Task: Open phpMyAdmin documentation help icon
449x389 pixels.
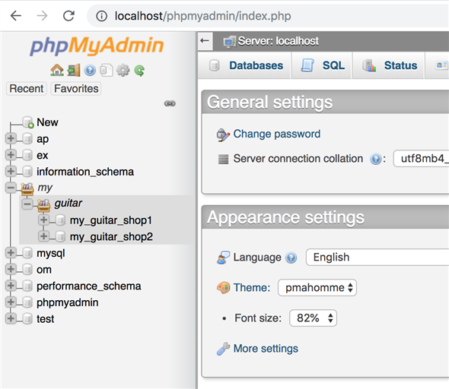Action: (x=90, y=71)
